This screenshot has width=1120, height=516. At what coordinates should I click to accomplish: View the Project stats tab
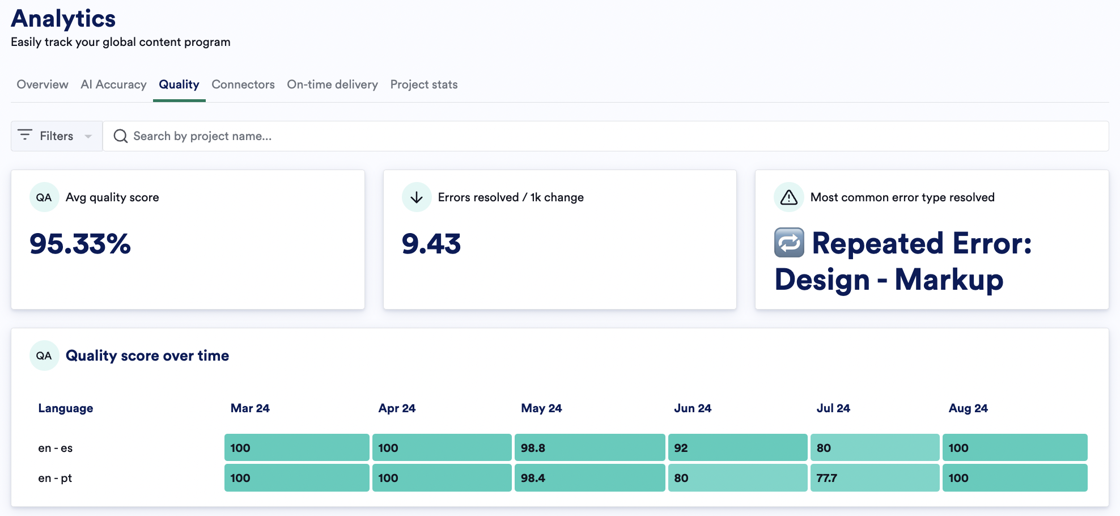tap(424, 84)
